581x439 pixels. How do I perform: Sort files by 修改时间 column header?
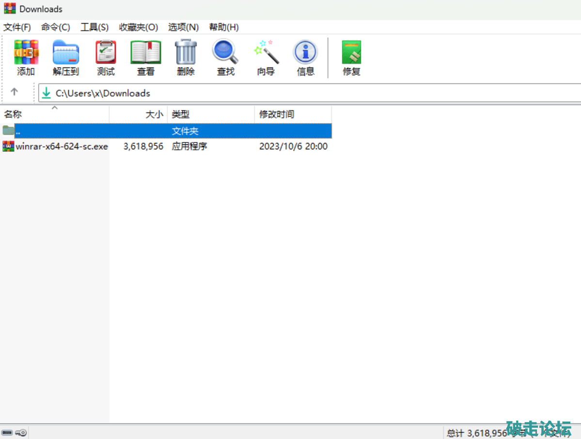point(276,114)
